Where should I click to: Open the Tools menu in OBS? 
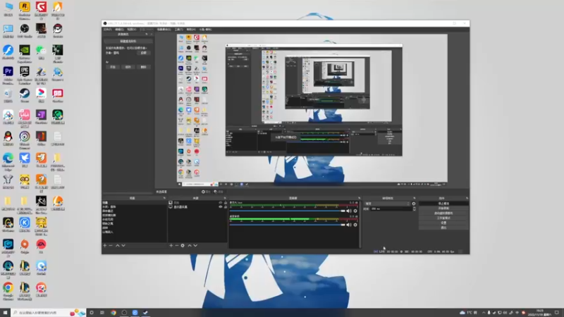(x=179, y=30)
